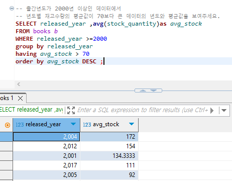Click the books table name in FROM
The image size is (232, 181).
42,31
